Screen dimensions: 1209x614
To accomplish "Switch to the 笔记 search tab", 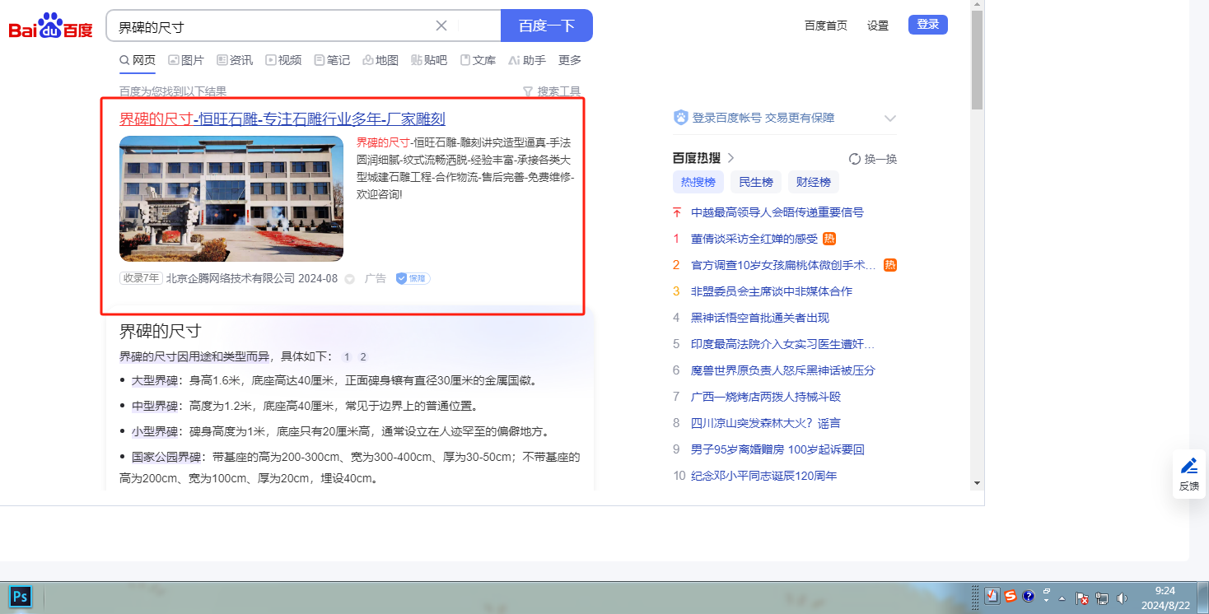I will point(332,60).
